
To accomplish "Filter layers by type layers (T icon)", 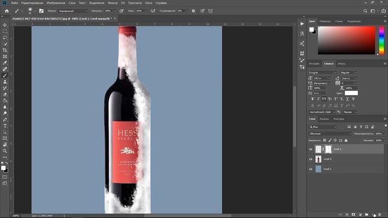I will pos(361,127).
